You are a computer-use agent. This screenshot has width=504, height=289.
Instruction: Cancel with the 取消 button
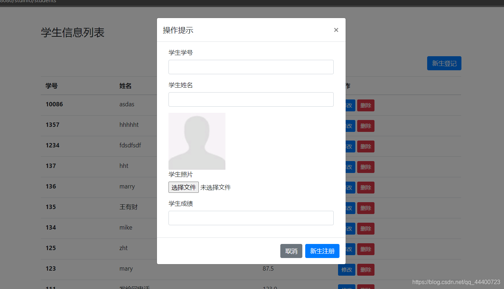click(291, 251)
